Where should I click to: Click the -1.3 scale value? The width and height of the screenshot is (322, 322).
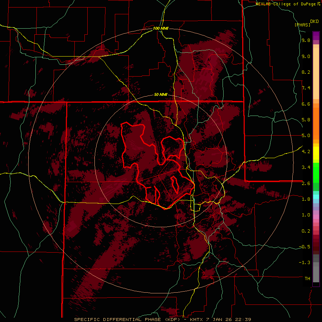[x=304, y=263]
